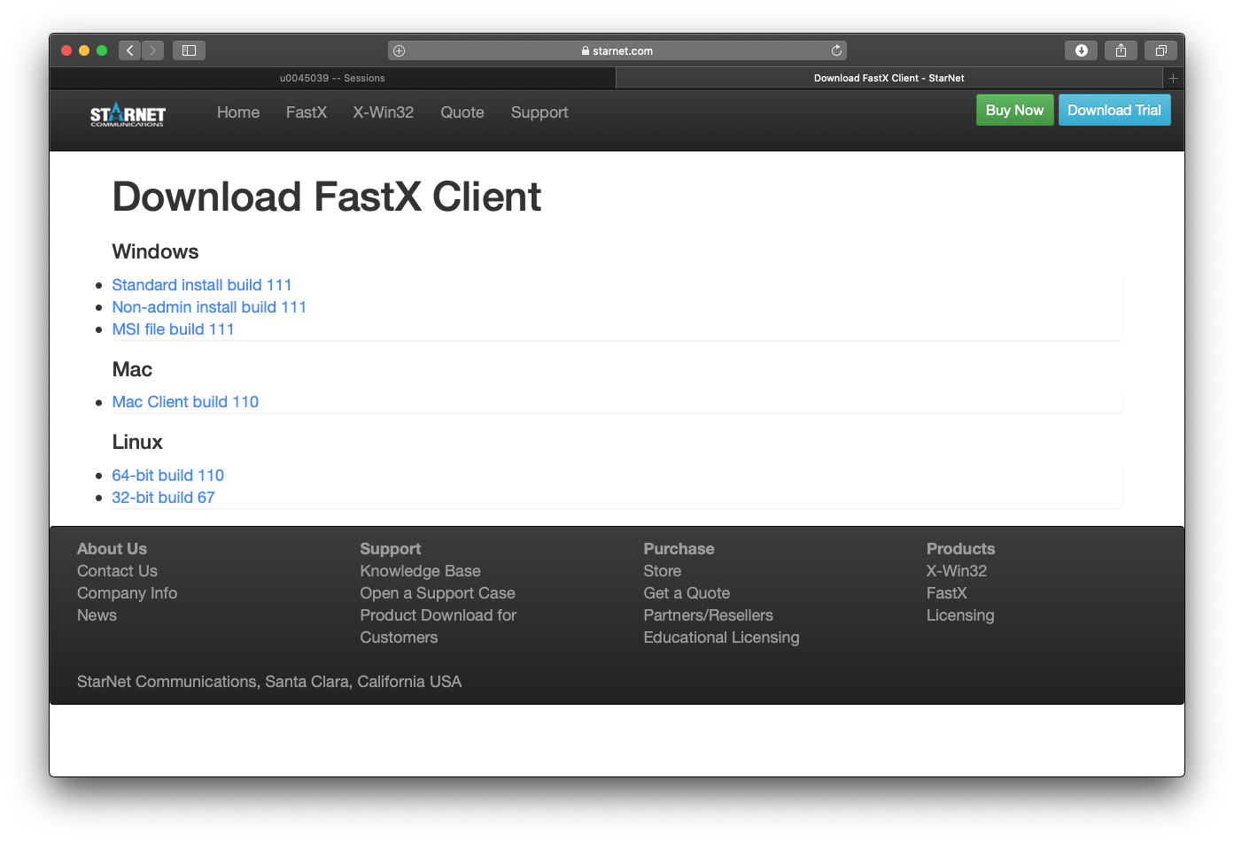
Task: Open the Support nav item
Action: [539, 112]
